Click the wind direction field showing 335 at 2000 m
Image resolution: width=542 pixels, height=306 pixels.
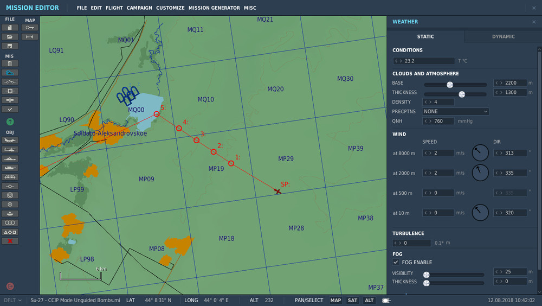[x=510, y=173]
